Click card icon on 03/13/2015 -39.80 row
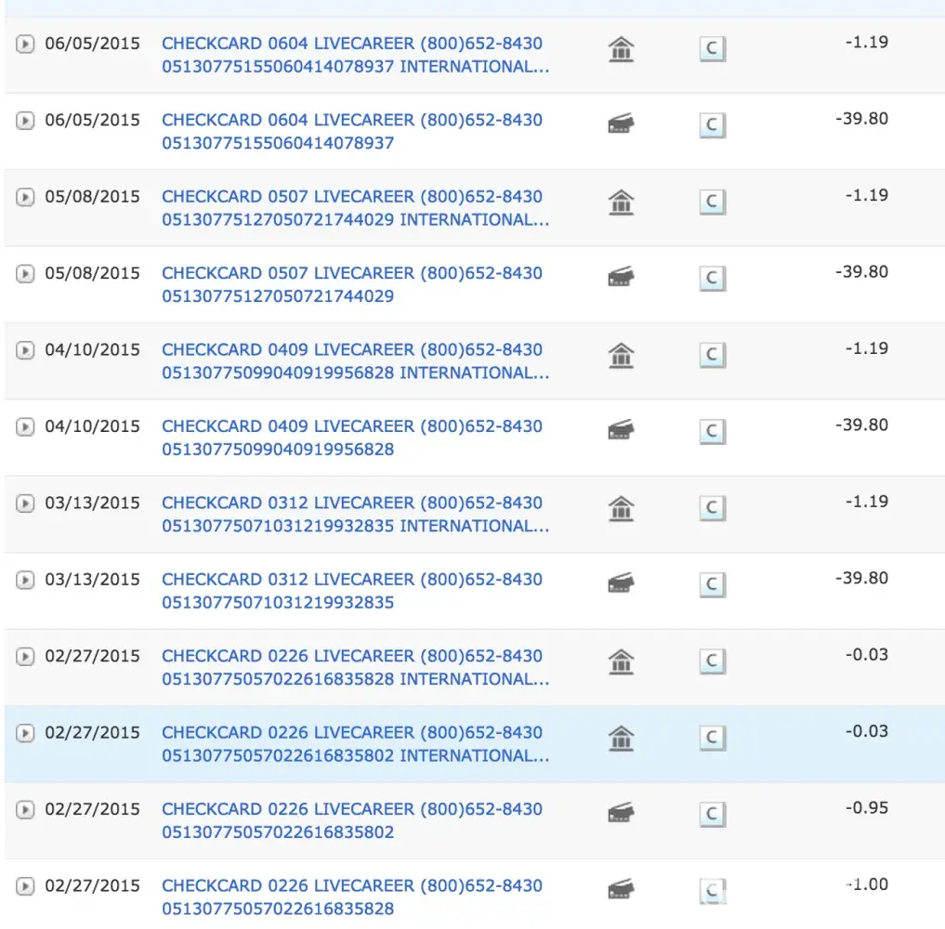 (x=621, y=582)
